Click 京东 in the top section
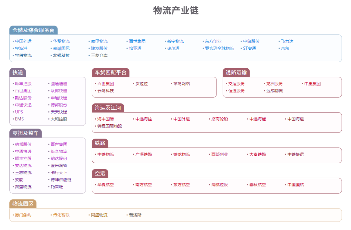The image size is (351, 230). coord(285,48)
